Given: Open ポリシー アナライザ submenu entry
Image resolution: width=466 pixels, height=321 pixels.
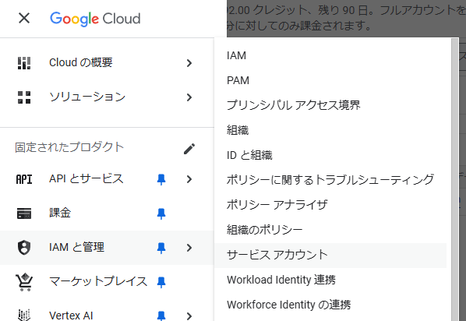Looking at the screenshot, I should pyautogui.click(x=330, y=205).
